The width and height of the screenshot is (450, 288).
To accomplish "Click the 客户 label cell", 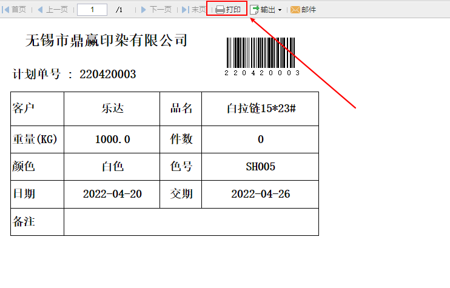I will [x=38, y=109].
